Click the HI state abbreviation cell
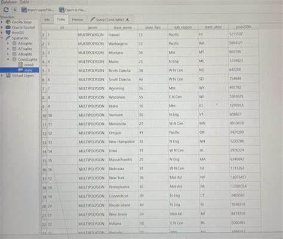Screen dimensions: 283x239 [213, 34]
